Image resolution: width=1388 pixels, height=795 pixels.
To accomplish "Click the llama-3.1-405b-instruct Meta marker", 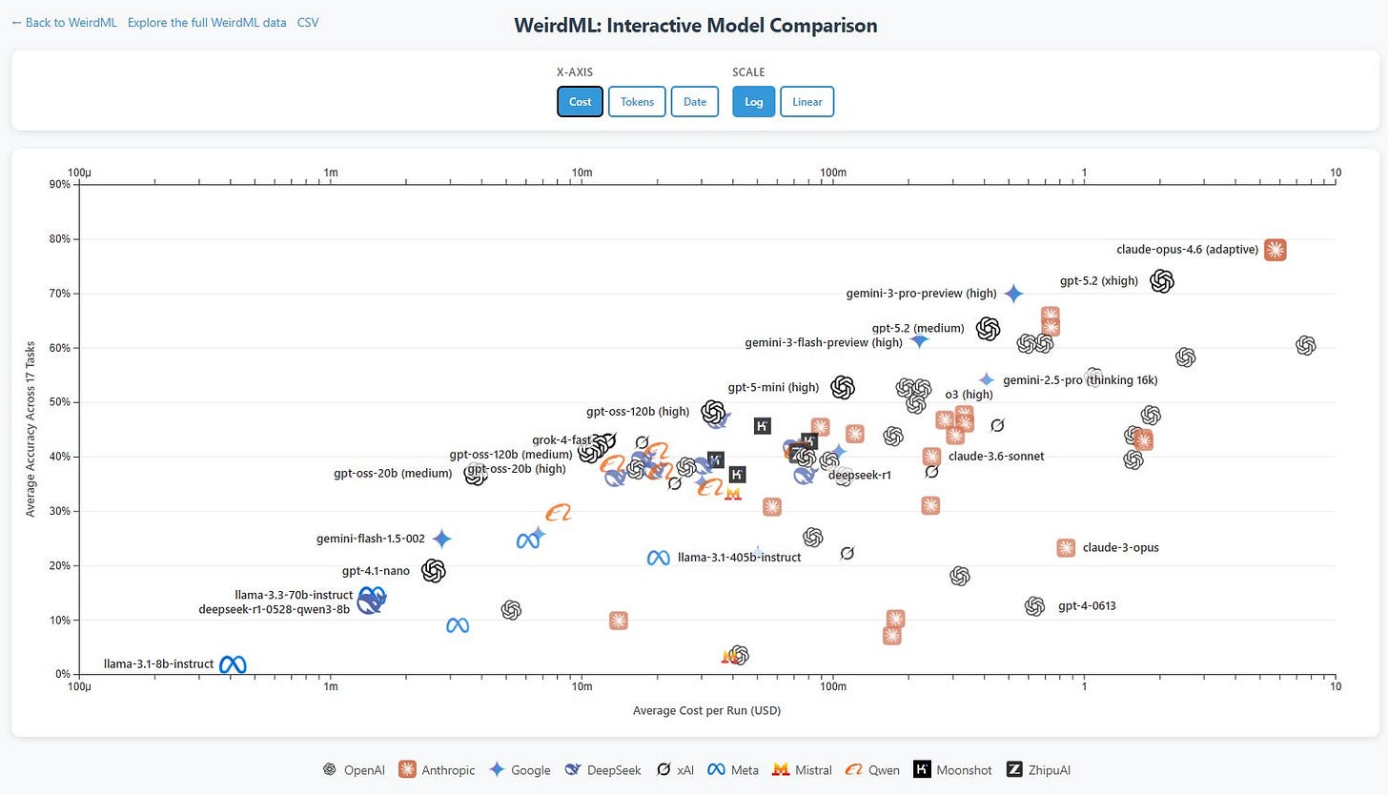I will click(658, 558).
